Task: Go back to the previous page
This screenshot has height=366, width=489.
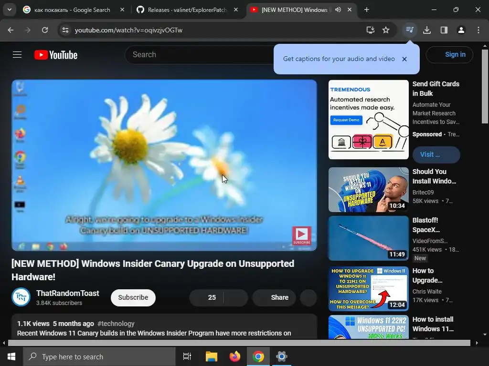Action: coord(11,30)
